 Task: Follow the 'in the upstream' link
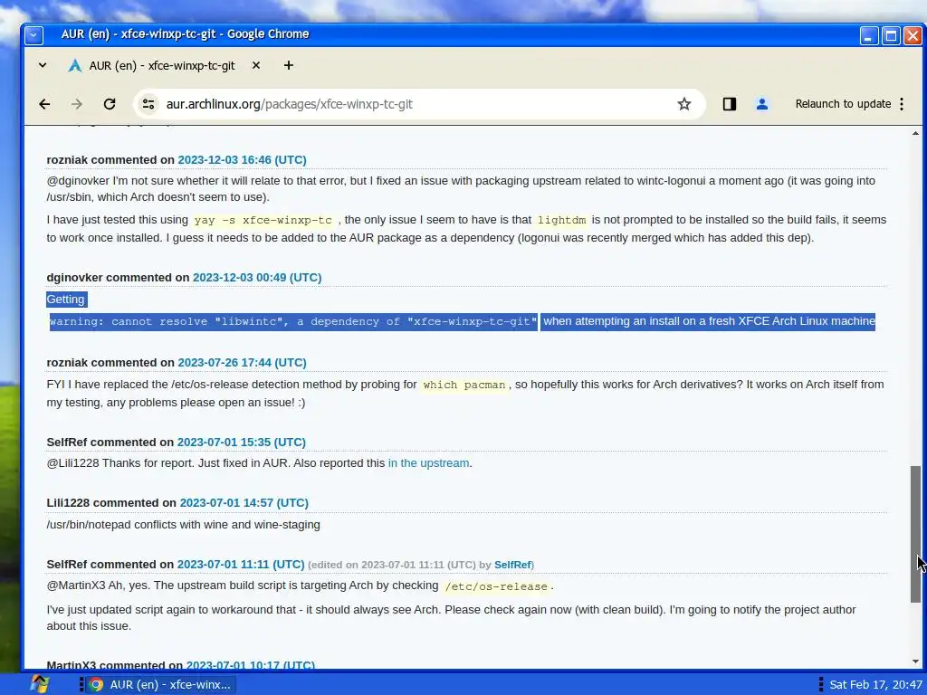(428, 463)
